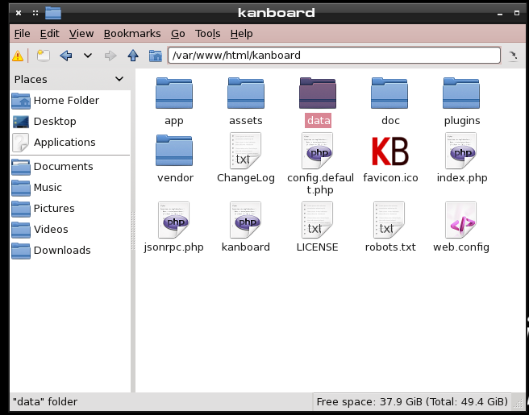Open the Tools menu
Viewport: 529px width, 415px height.
(207, 34)
